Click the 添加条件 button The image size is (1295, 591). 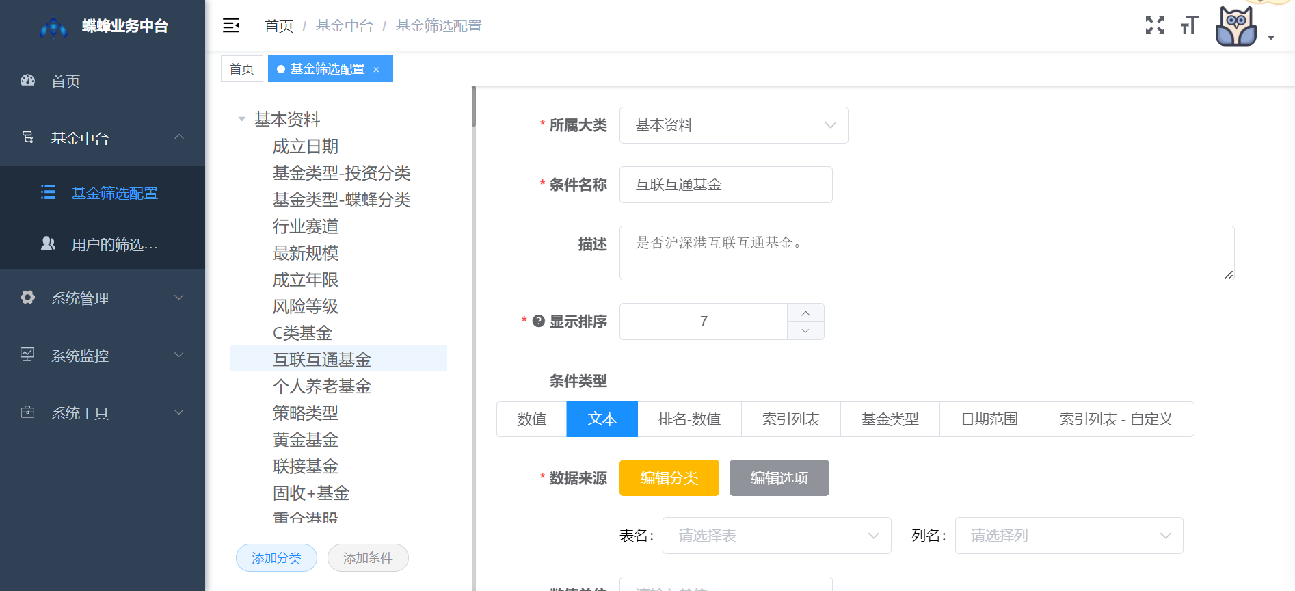click(368, 557)
